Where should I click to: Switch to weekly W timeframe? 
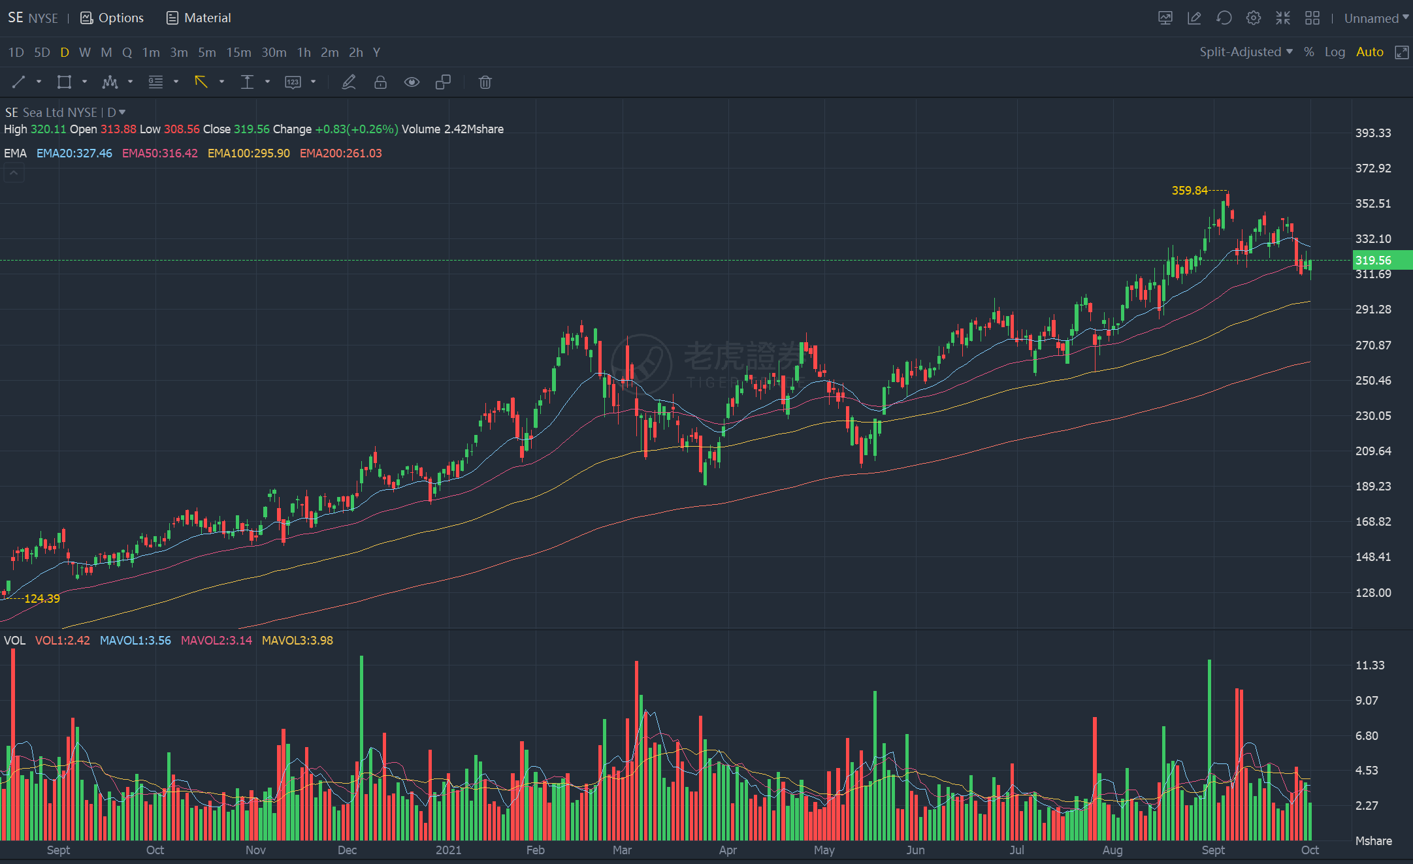coord(84,52)
